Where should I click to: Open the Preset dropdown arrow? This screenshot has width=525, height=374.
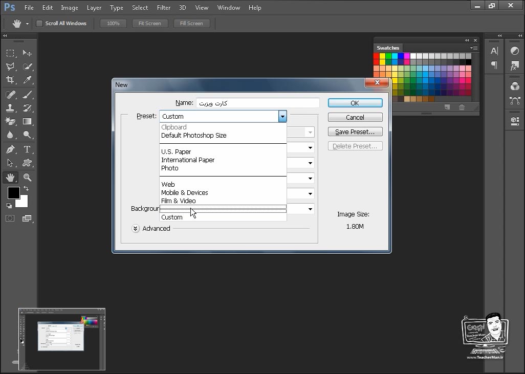click(x=282, y=117)
